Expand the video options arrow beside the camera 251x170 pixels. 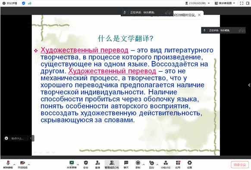(29, 164)
